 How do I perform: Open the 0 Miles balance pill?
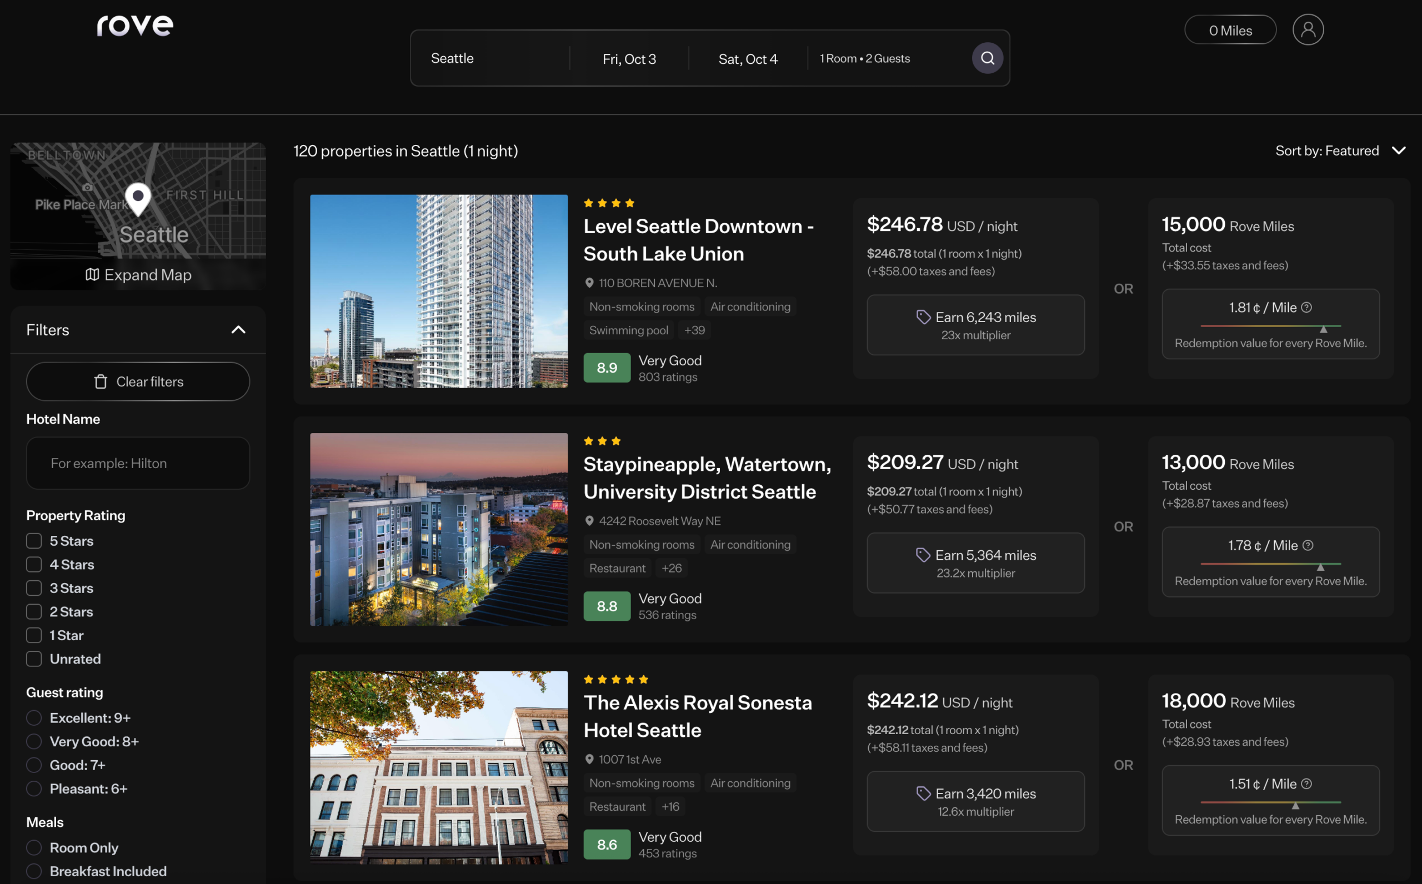1230,31
